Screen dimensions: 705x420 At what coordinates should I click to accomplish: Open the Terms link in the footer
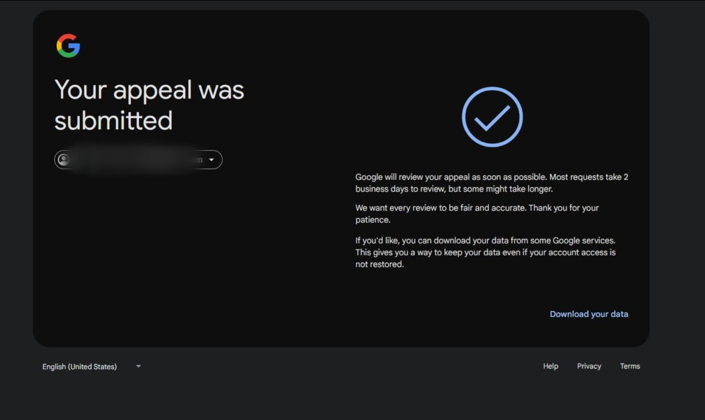[x=630, y=366]
